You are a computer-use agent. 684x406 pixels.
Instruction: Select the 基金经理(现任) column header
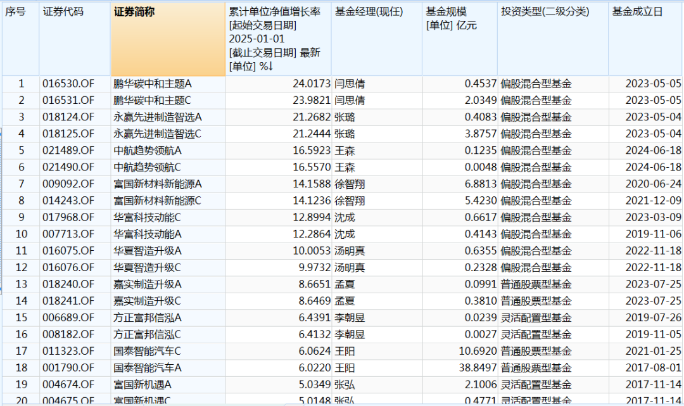[x=376, y=39]
